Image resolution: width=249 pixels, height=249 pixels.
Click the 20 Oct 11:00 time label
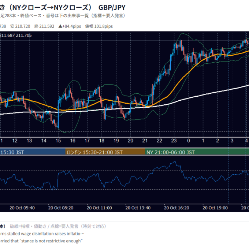99,208
